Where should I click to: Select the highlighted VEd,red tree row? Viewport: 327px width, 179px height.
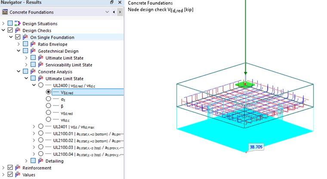click(88, 92)
